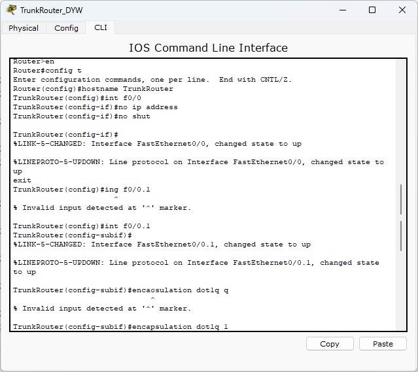This screenshot has width=418, height=372.
Task: Click the Router#config t line
Action: (47, 71)
